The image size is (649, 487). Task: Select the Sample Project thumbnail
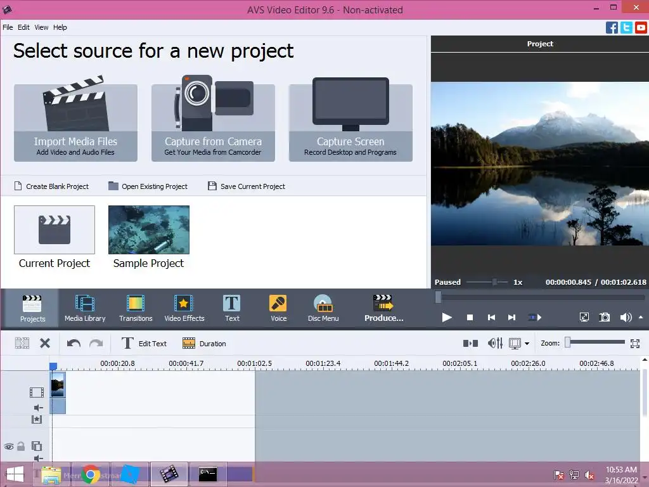pyautogui.click(x=148, y=230)
